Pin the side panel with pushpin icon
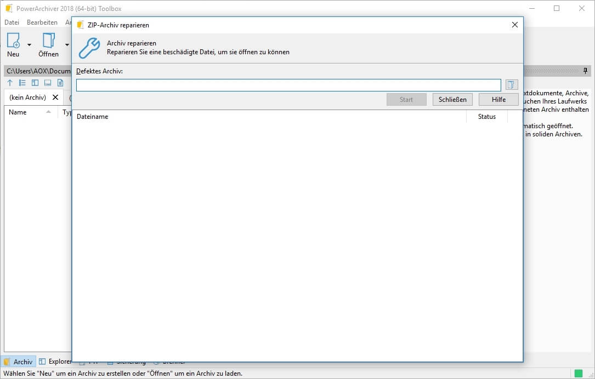595x379 pixels. point(585,71)
